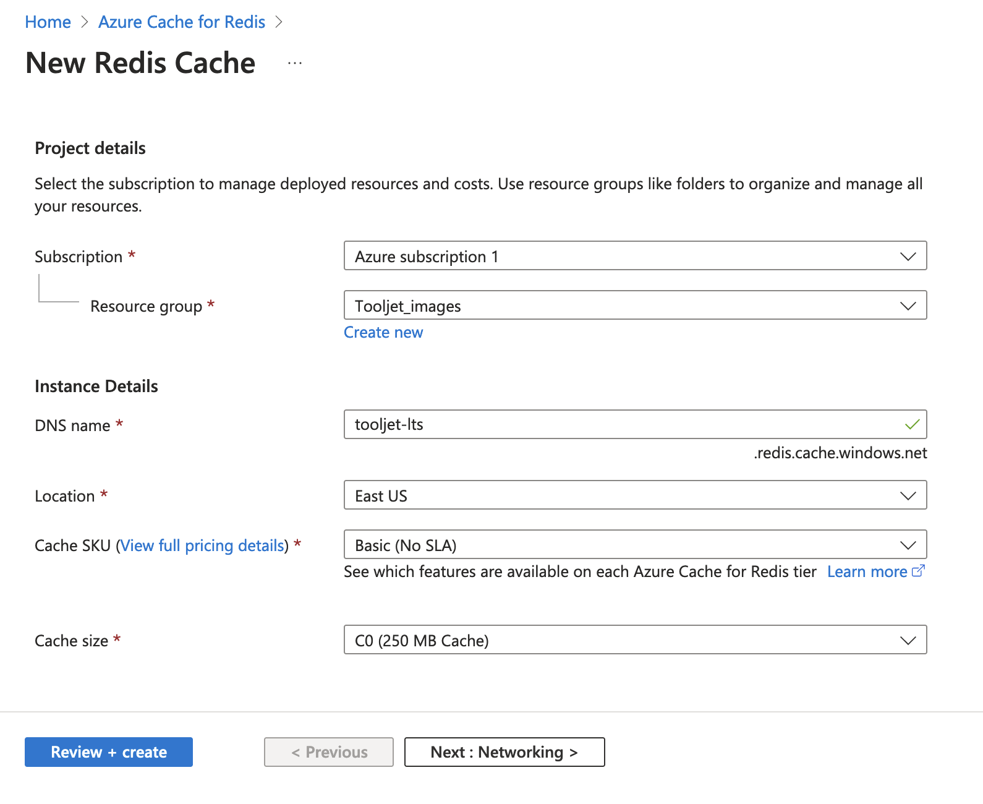Click the Instance Details heading
This screenshot has width=983, height=804.
pyautogui.click(x=96, y=387)
